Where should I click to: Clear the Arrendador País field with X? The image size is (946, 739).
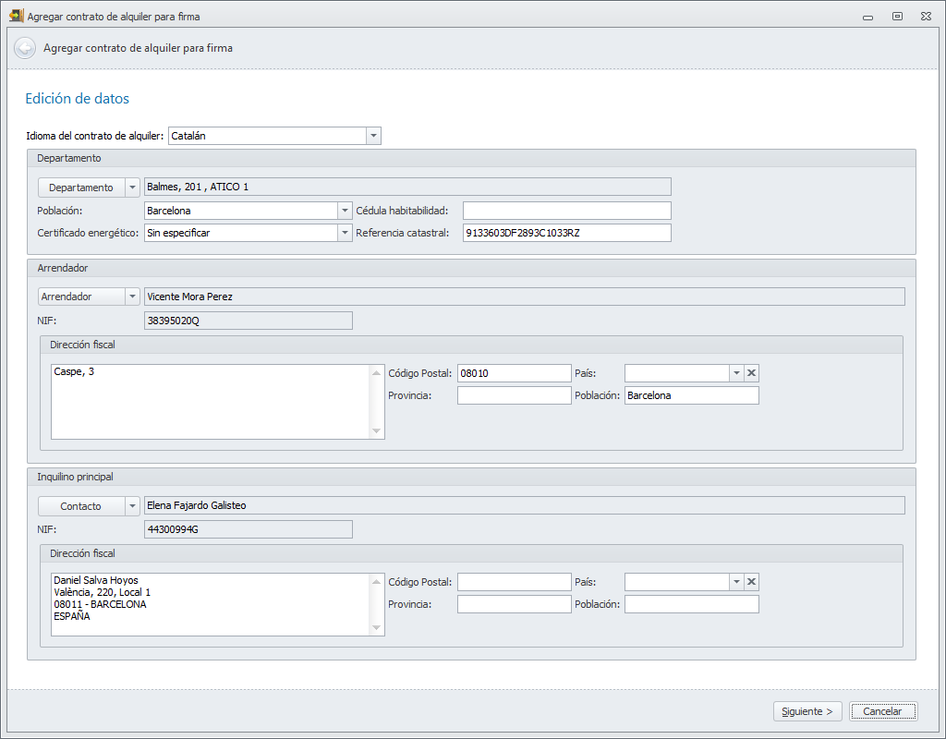(x=752, y=373)
